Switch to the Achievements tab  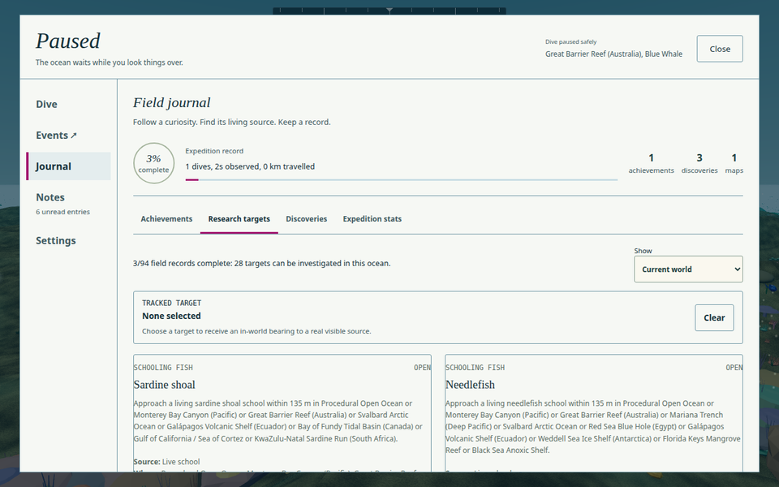[x=166, y=218]
